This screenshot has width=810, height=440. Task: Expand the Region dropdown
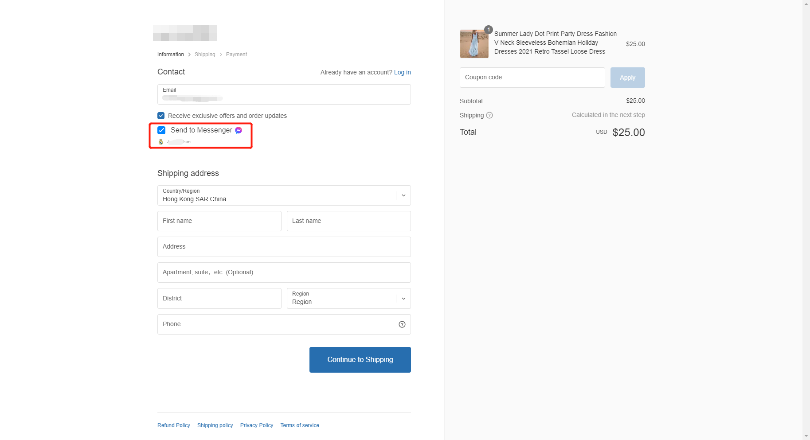[349, 298]
